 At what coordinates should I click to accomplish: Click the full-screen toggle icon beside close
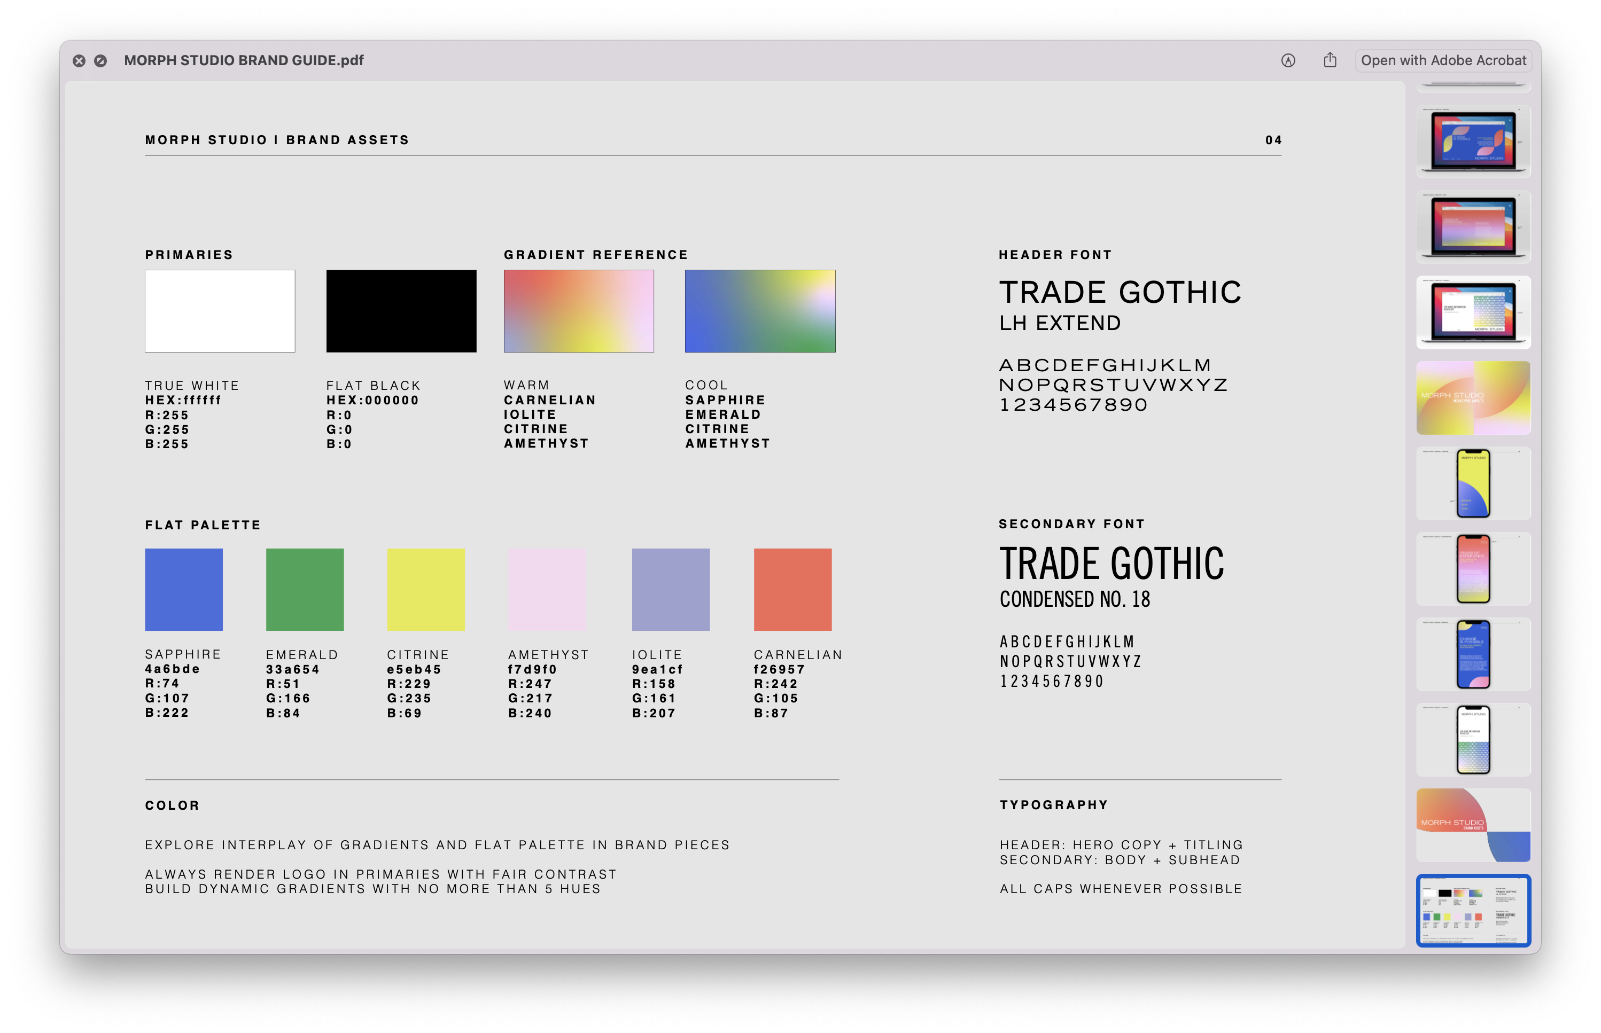[100, 61]
